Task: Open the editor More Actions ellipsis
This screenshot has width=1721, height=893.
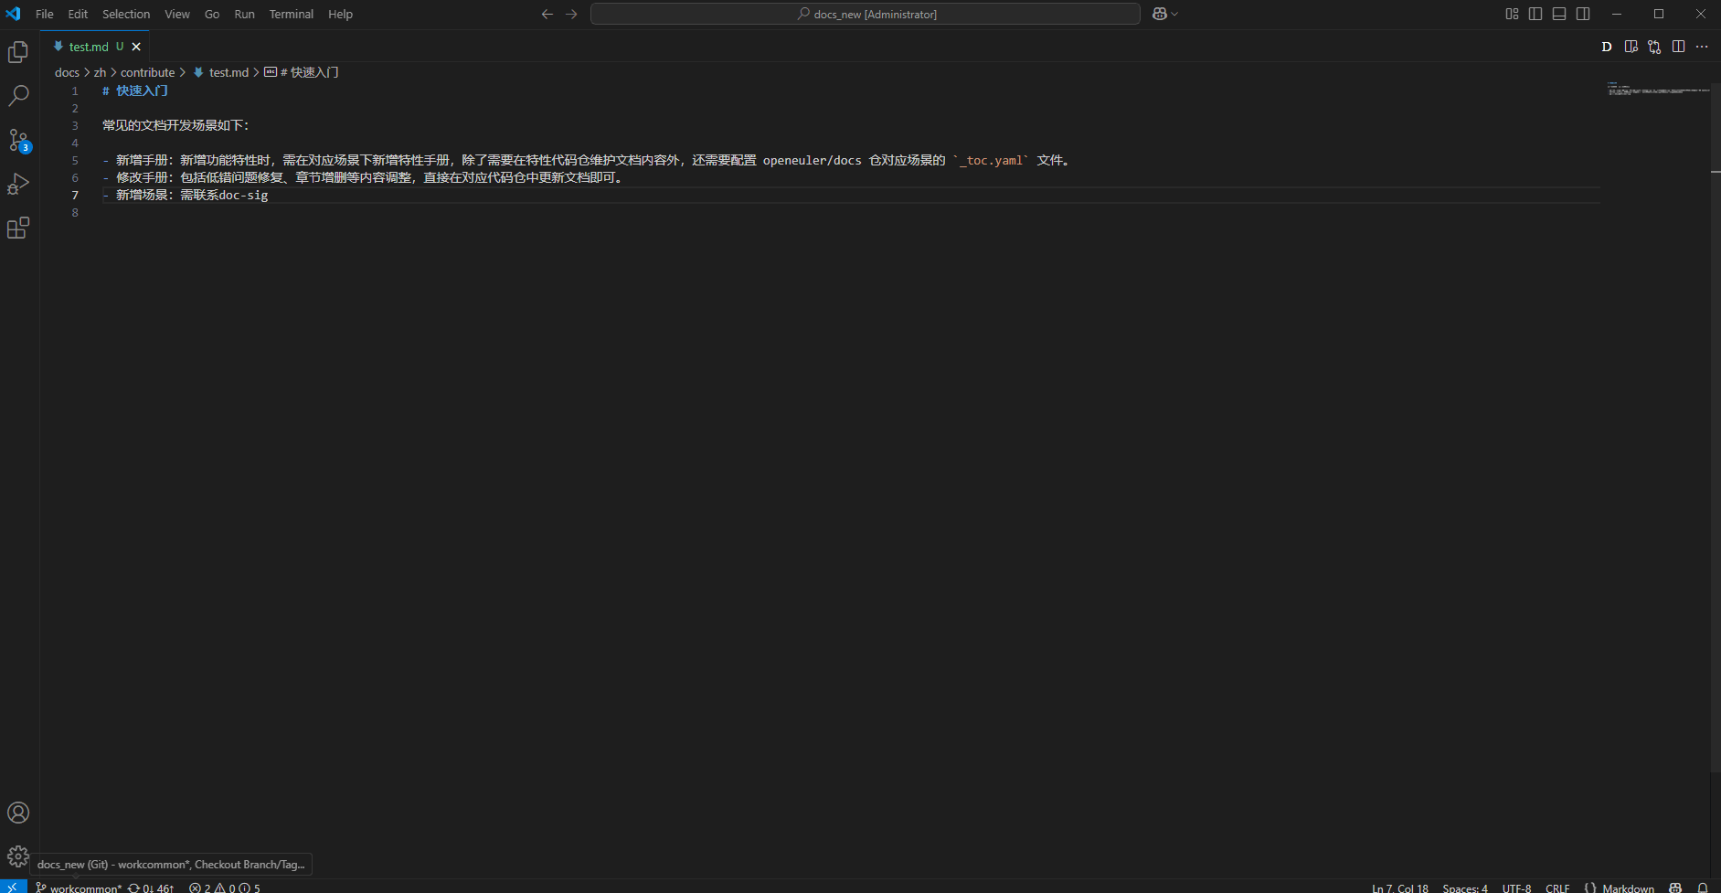Action: point(1702,47)
